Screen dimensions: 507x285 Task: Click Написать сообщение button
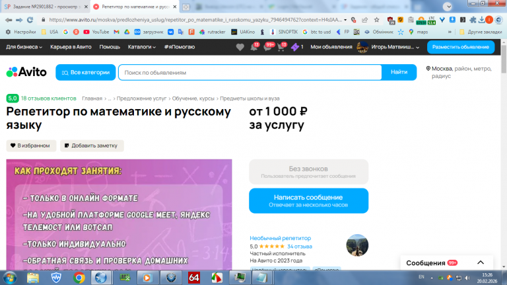point(308,200)
